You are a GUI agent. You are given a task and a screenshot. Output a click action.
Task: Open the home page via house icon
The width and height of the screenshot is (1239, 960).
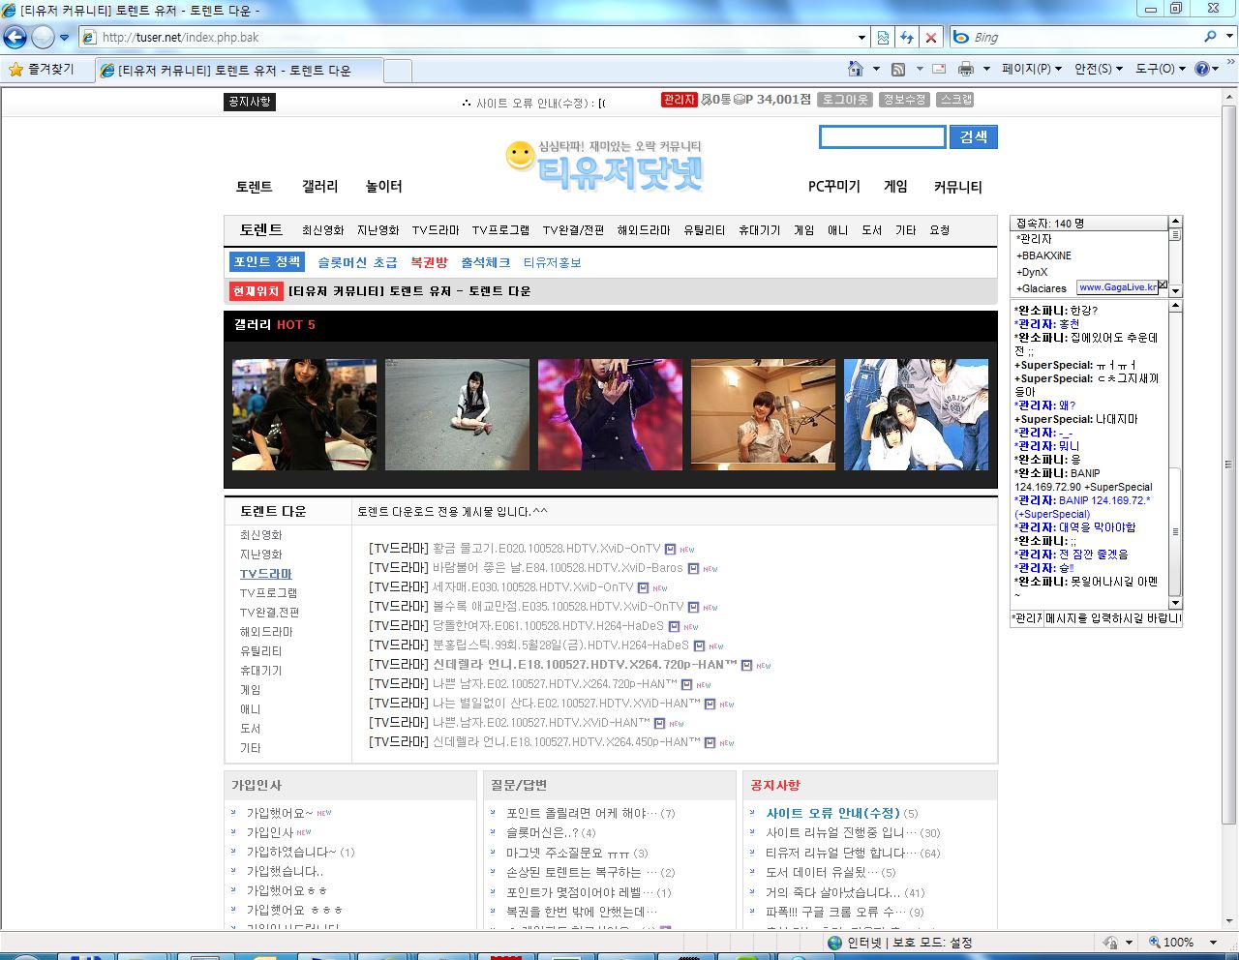pos(855,69)
